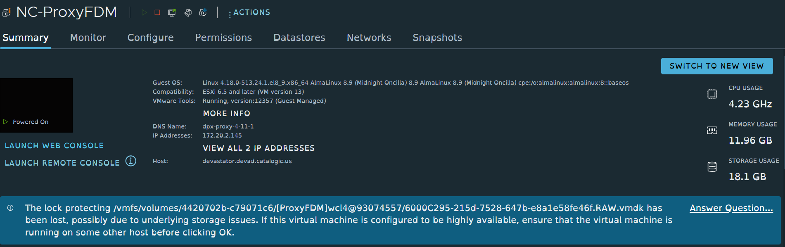Open the Snapshots tab
Image resolution: width=785 pixels, height=247 pixels.
tap(437, 38)
